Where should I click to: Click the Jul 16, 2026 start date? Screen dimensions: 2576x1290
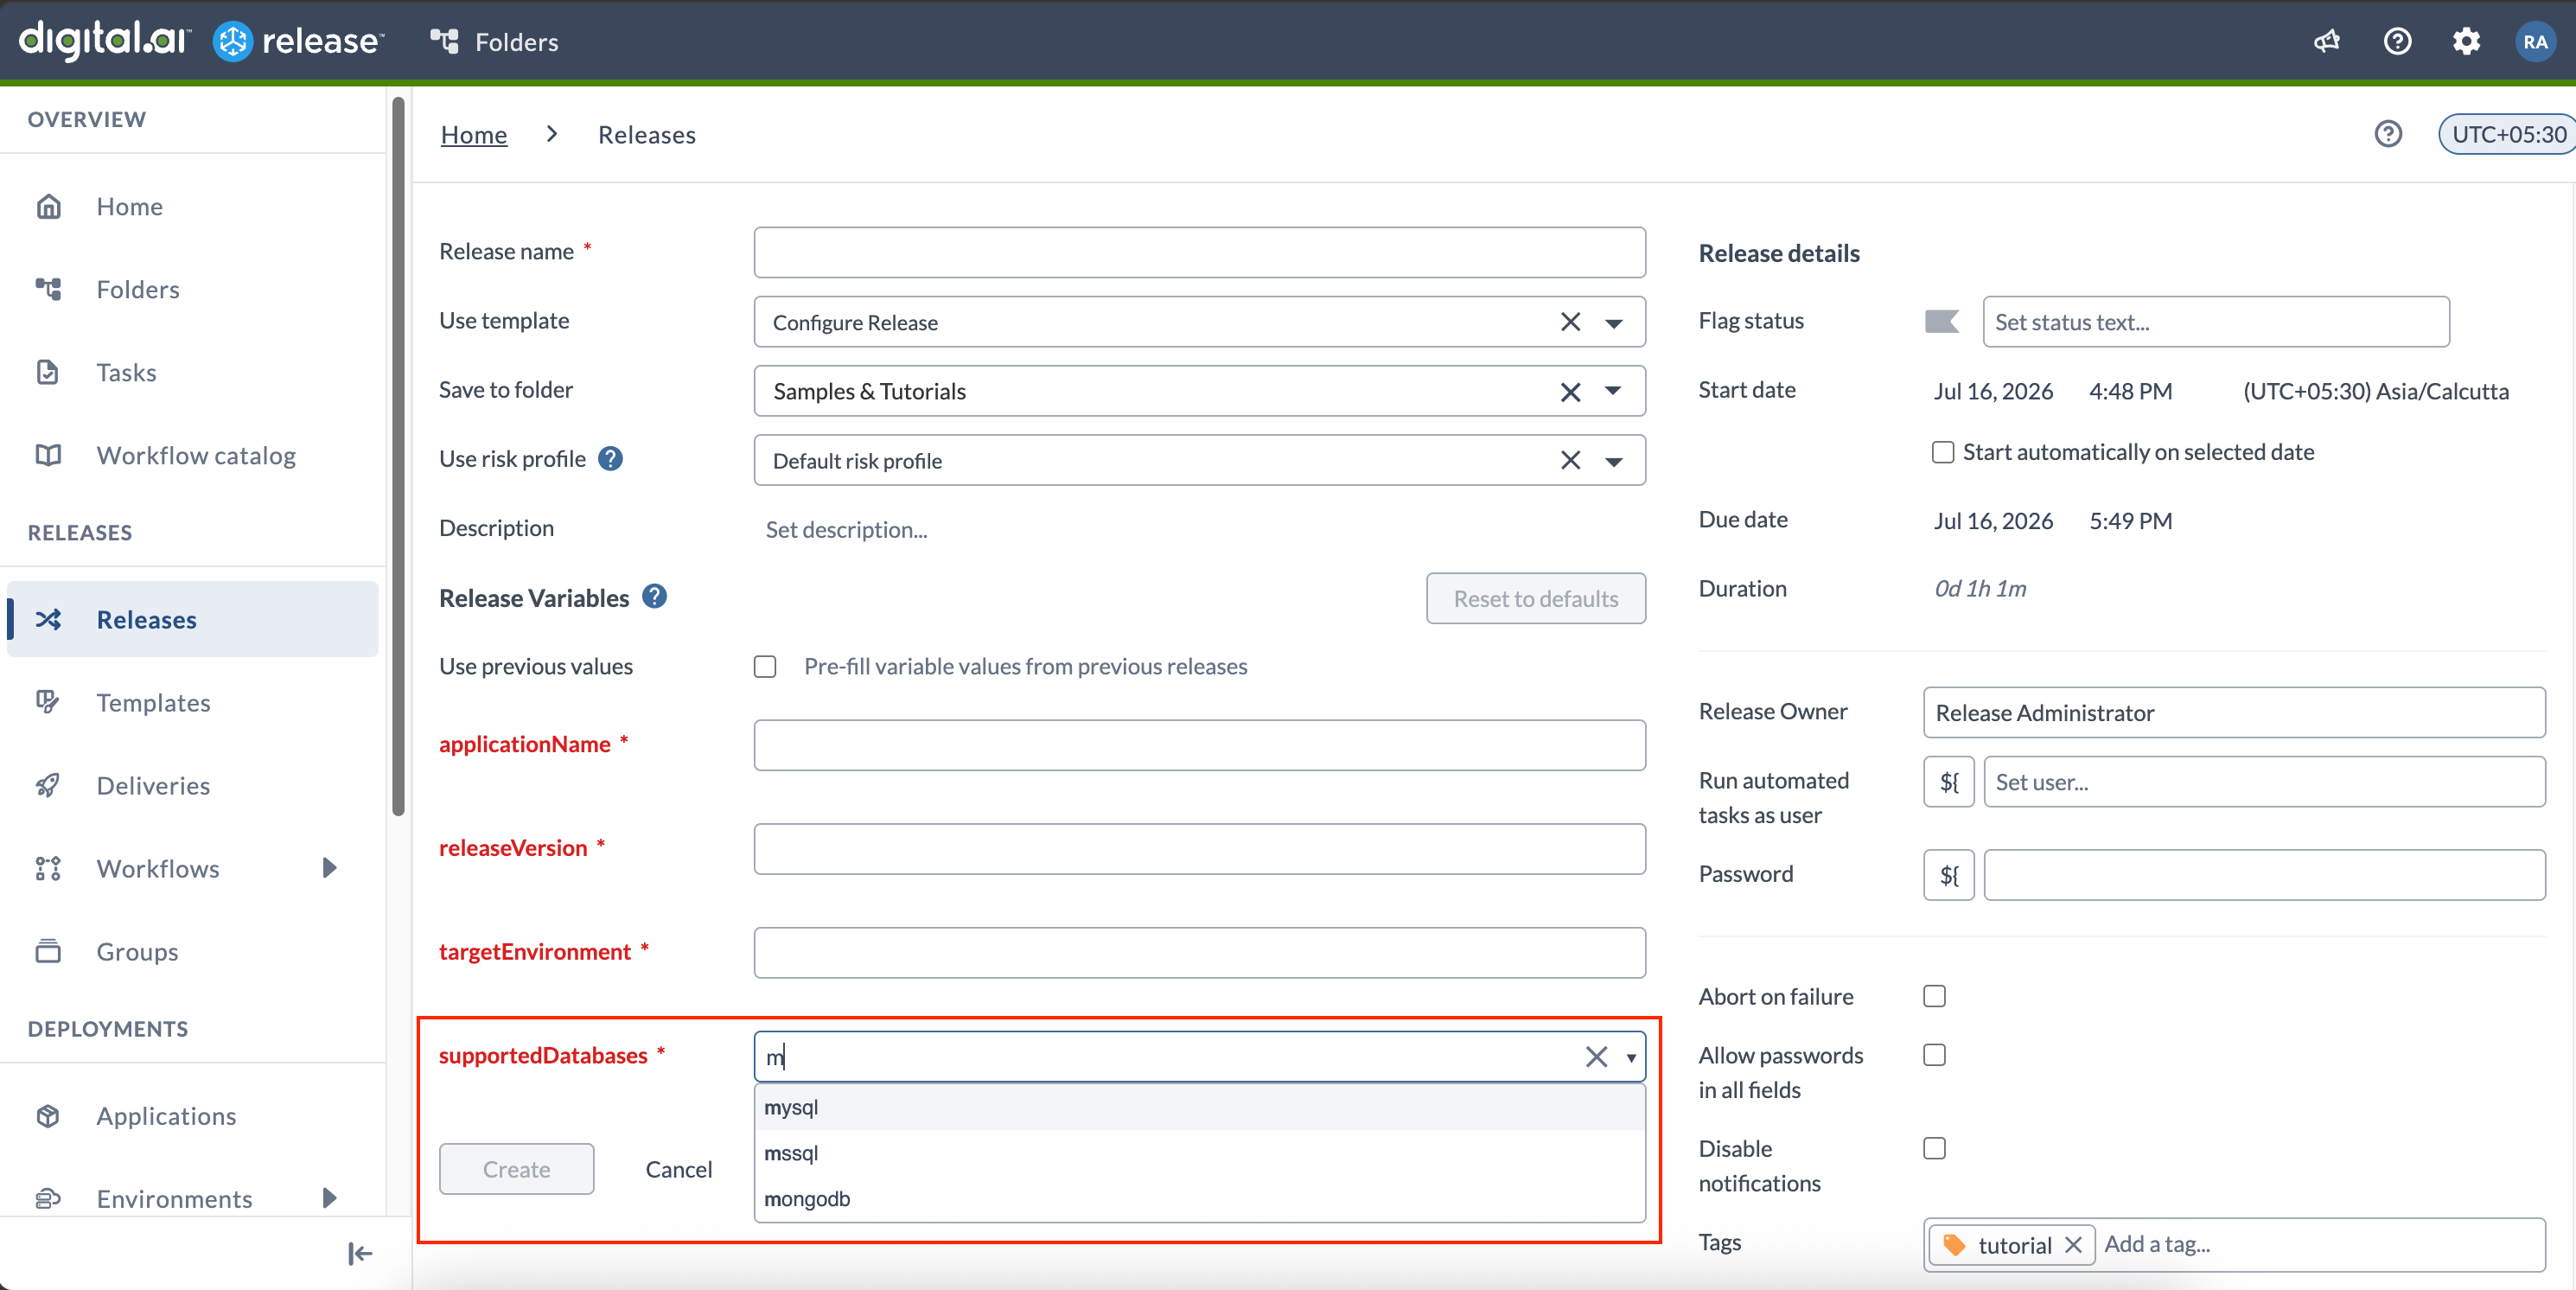[x=1992, y=391]
